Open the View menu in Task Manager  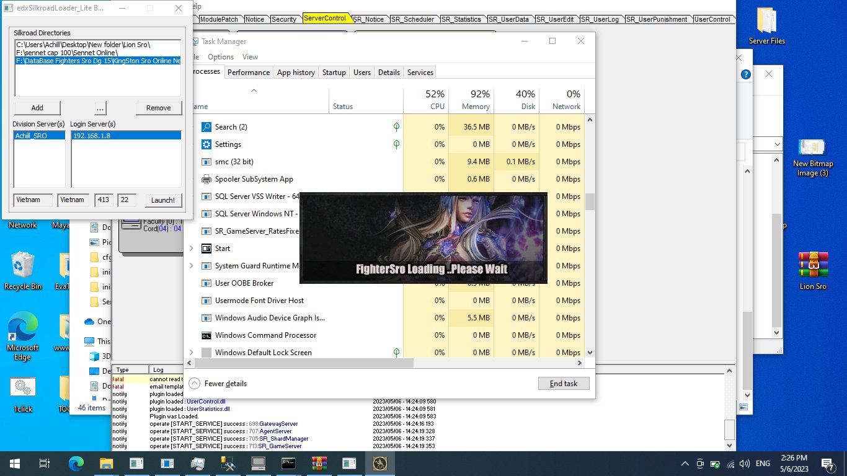point(250,56)
